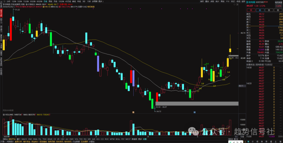Image resolution: width=283 pixels, height=143 pixels.
Task: Switch to 30分钟 chart period
Action: tap(33, 1)
